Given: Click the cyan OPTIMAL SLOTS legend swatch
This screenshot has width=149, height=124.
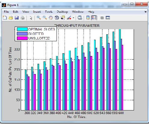Looking at the screenshot, I should pyautogui.click(x=22, y=29).
